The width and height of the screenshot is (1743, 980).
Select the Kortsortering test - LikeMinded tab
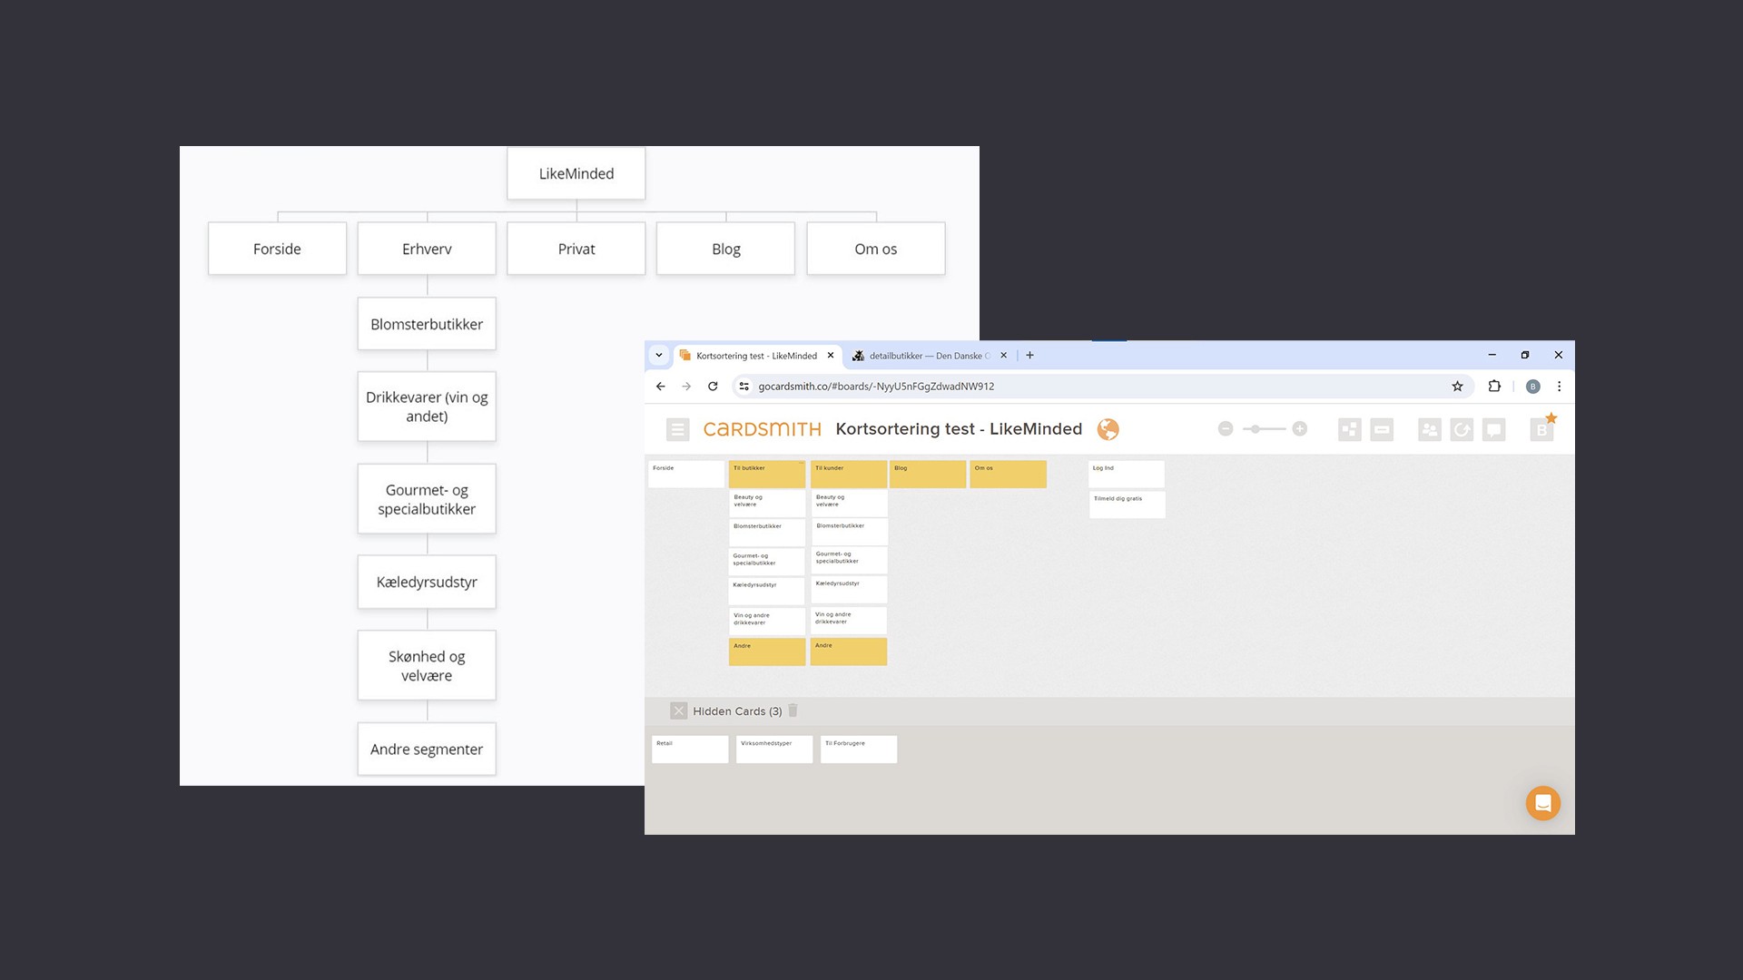755,356
